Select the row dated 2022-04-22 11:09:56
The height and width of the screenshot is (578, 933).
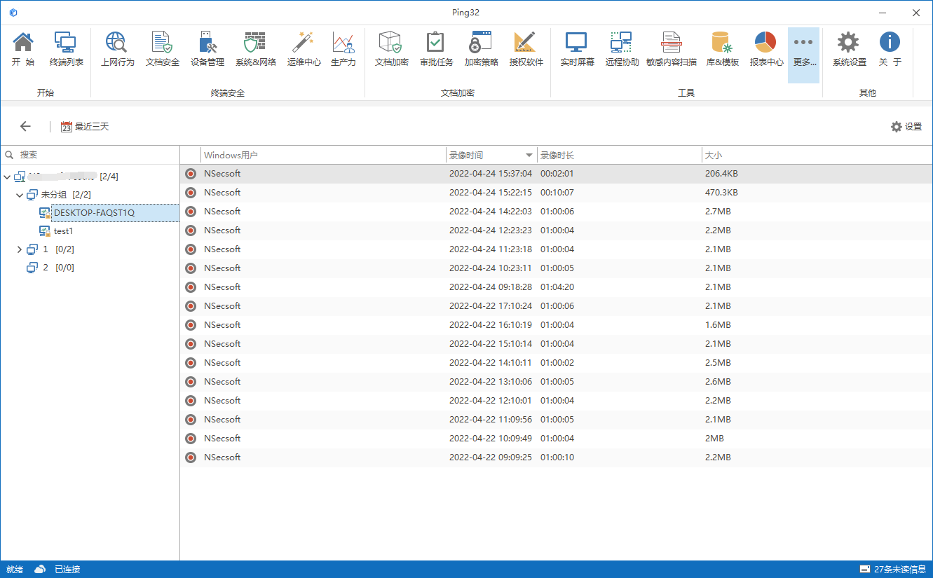557,420
